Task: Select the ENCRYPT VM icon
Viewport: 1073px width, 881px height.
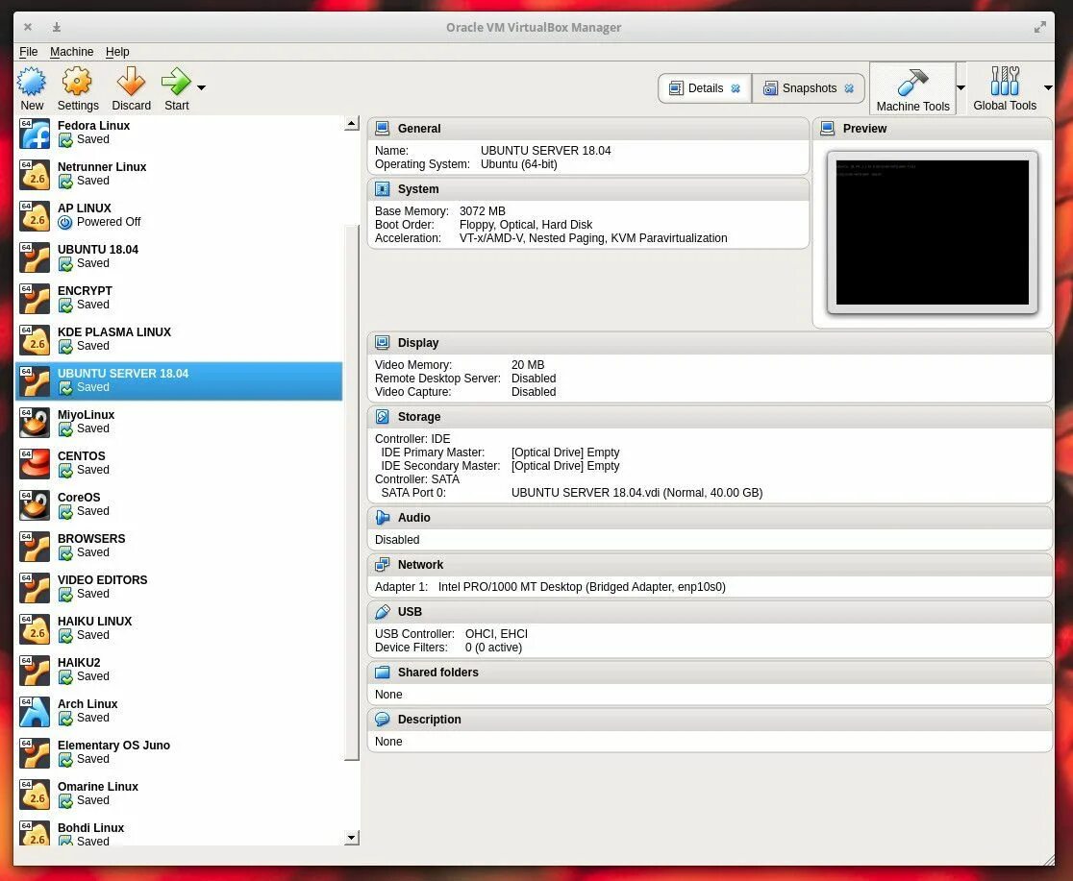Action: click(35, 298)
